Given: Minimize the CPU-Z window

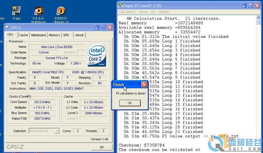Looking at the screenshot, I should 96,27.
